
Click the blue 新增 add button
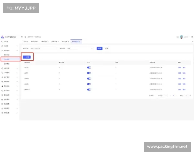(x=27, y=57)
